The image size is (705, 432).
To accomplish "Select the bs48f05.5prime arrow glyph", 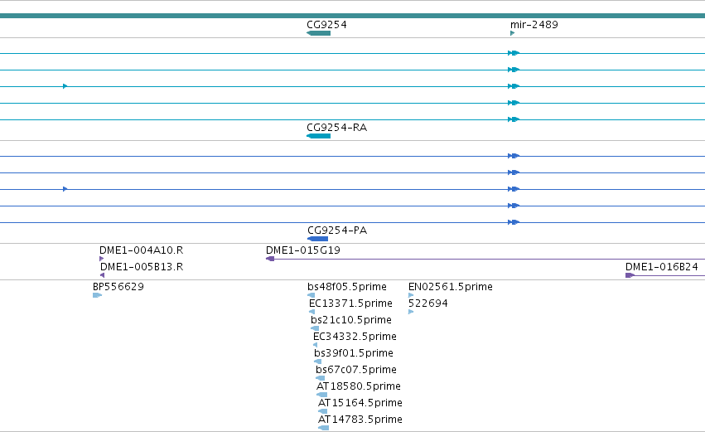I will 311,295.
